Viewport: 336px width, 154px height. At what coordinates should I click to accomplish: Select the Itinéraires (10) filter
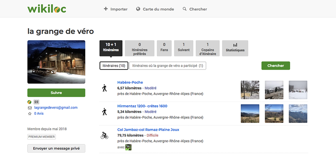114,66
